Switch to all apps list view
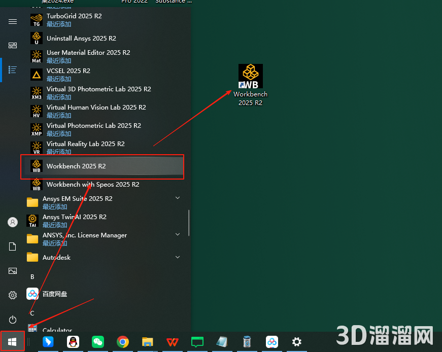The height and width of the screenshot is (352, 442). [13, 69]
